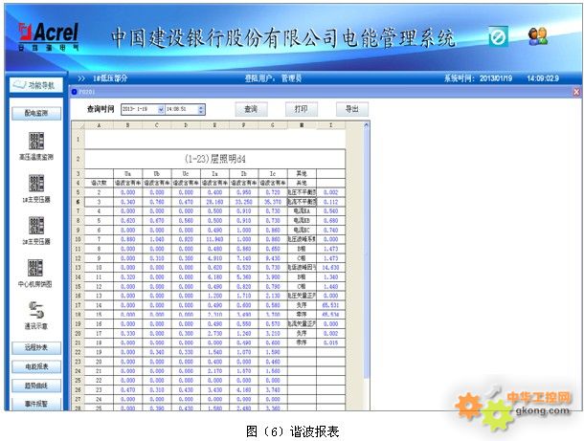Click the 打印 print button

tap(302, 109)
